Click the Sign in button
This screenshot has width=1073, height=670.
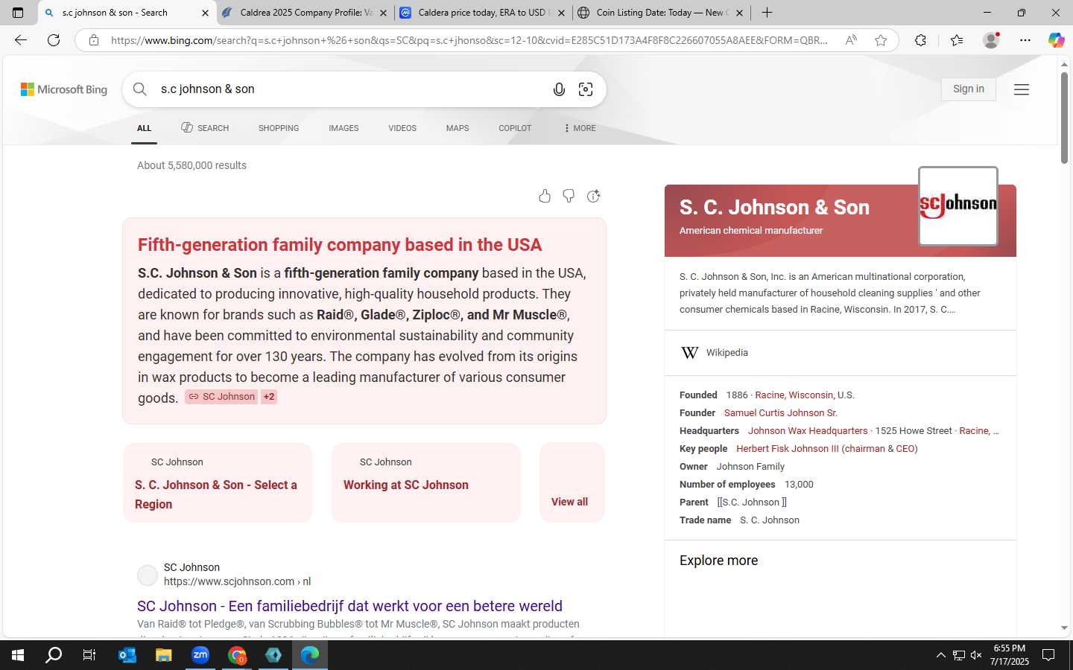click(969, 89)
